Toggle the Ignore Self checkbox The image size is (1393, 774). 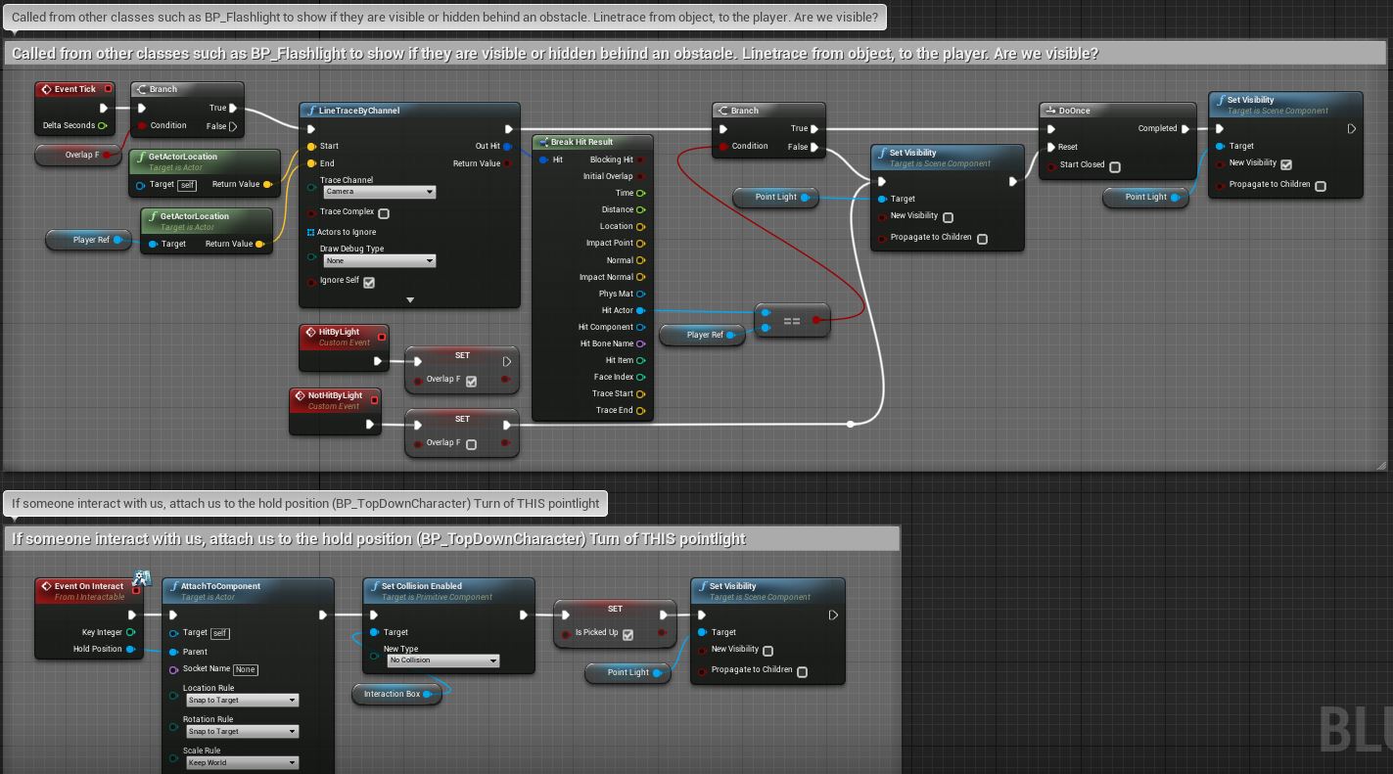369,282
